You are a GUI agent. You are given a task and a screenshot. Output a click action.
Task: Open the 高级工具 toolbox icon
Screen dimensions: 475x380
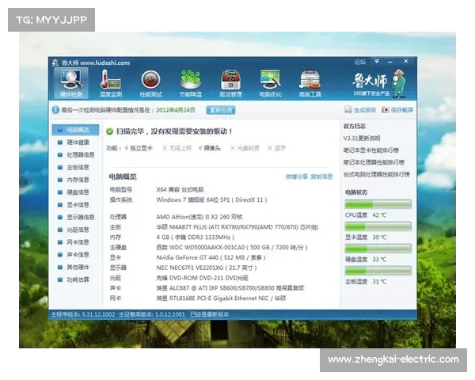[x=310, y=83]
